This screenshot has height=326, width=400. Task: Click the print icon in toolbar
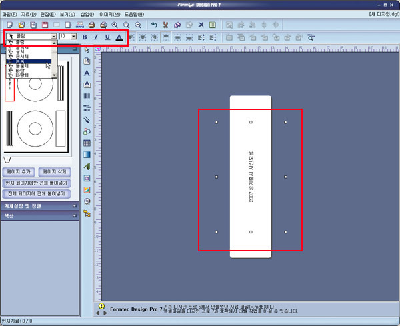tap(91, 25)
